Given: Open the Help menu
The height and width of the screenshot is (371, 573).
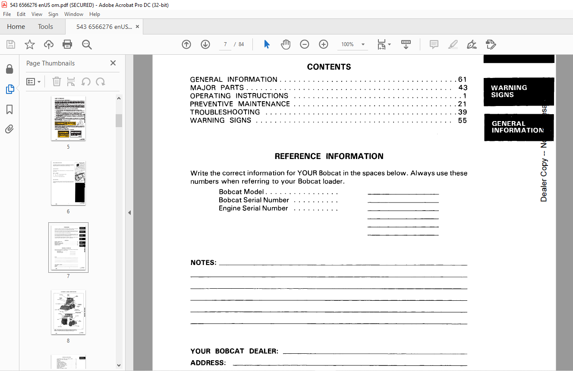Looking at the screenshot, I should click(x=94, y=14).
